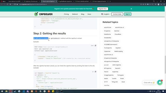166x93 pixels.
Task: Select the Deutsch topic tag
Action: click(117, 68)
